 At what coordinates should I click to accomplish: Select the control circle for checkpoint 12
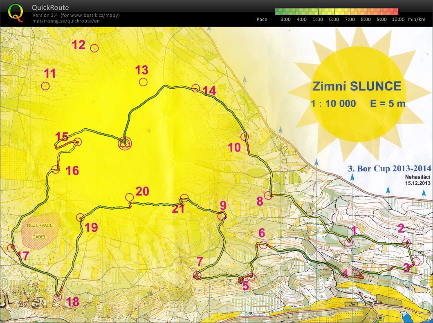coord(94,48)
